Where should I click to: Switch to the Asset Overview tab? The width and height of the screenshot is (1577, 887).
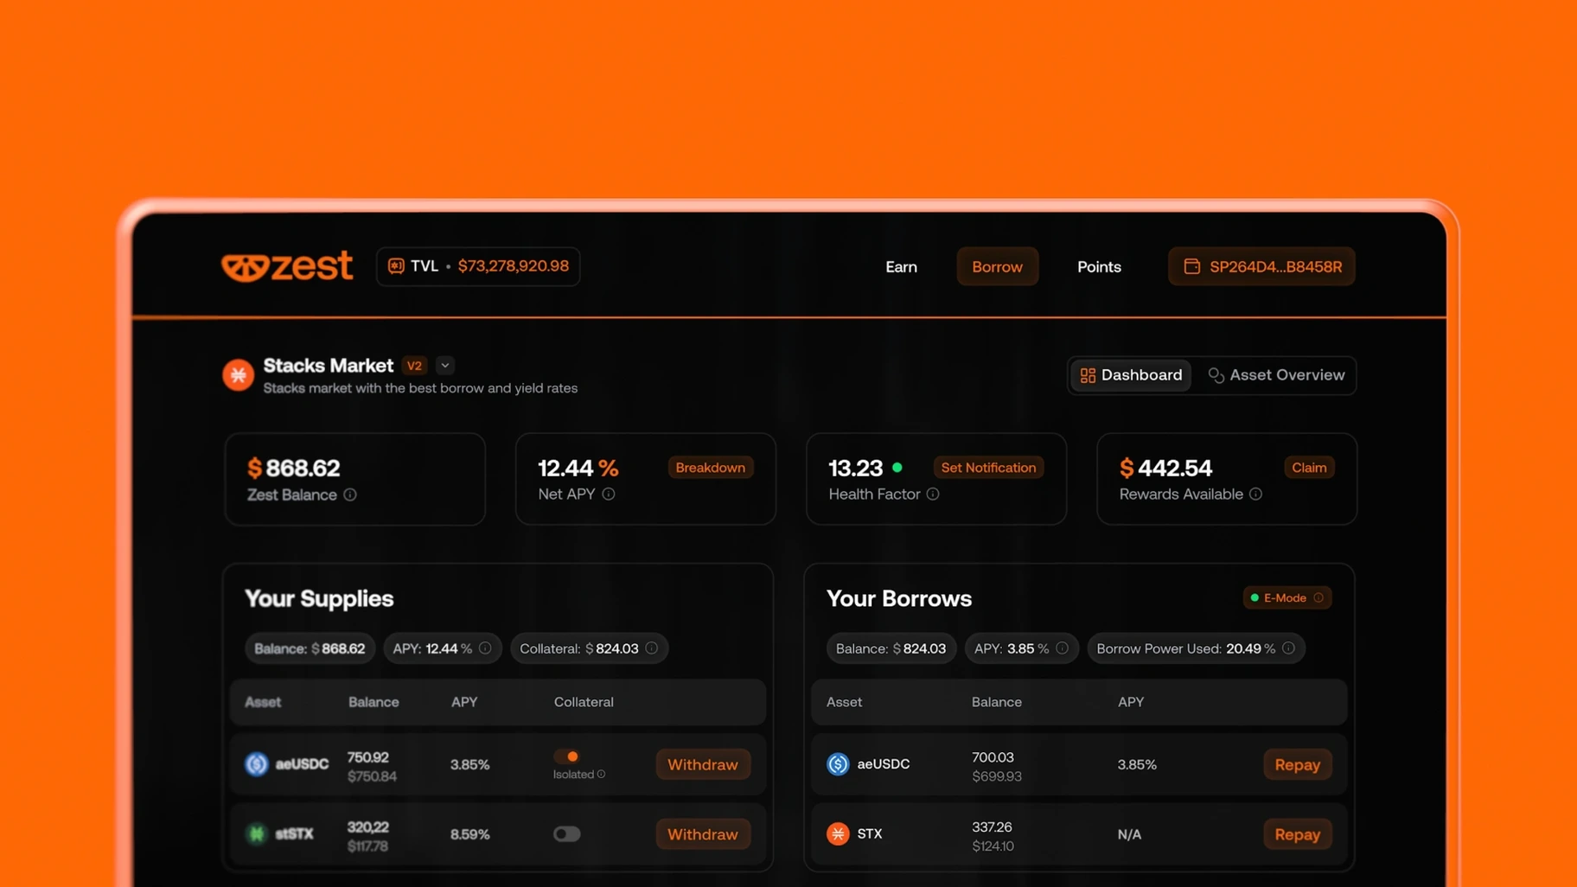click(1276, 375)
